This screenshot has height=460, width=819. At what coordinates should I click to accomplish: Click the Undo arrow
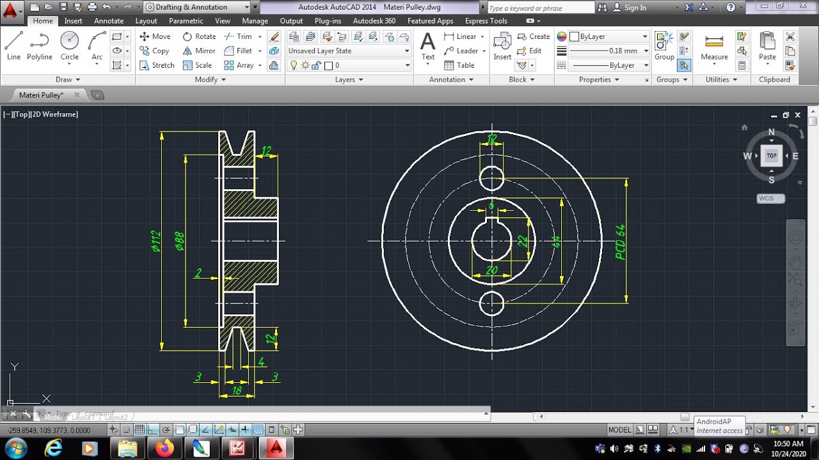pos(107,7)
